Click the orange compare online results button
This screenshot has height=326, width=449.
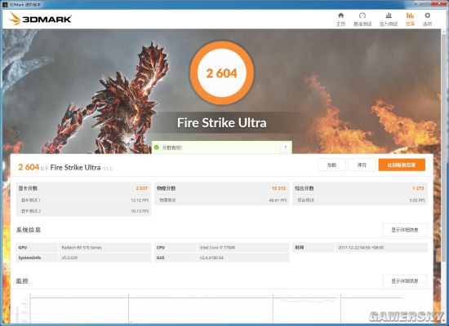tap(402, 165)
